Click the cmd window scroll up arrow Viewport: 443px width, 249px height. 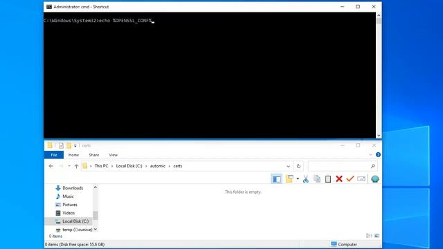[379, 15]
